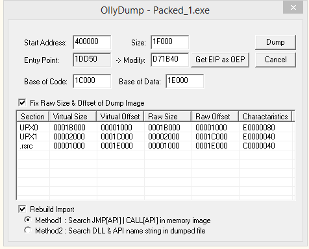Cancel the OllyDump dialog
309x249 pixels.
[x=275, y=60]
